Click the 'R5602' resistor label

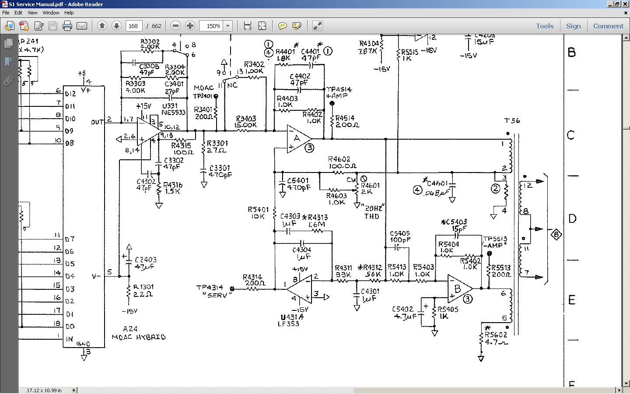point(496,335)
